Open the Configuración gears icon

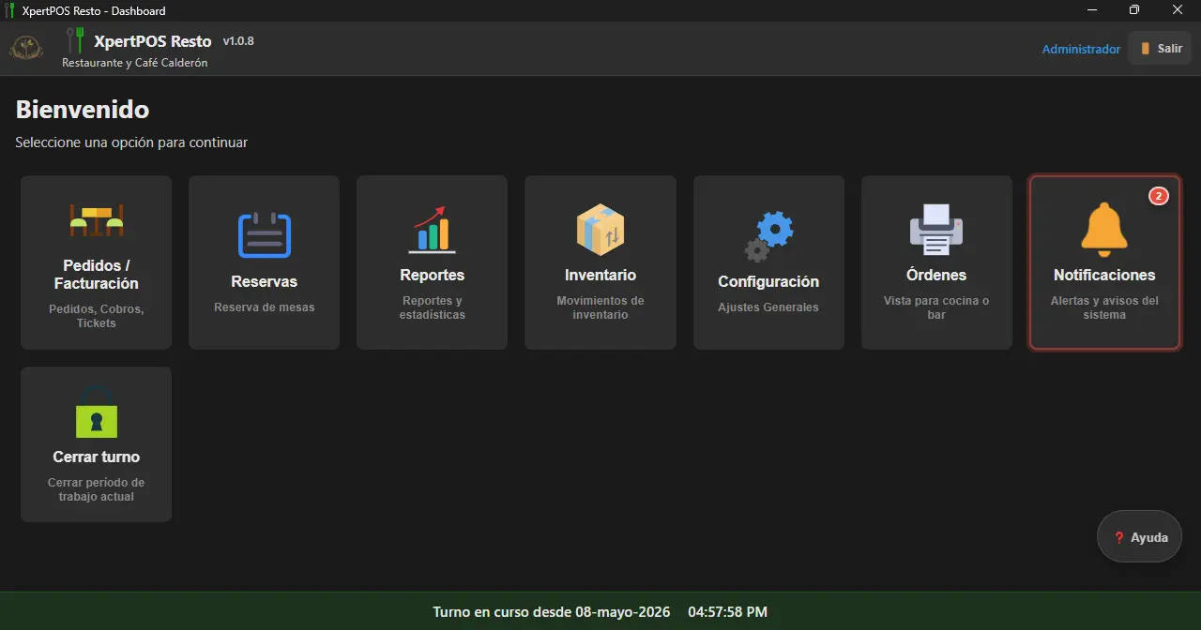[768, 236]
